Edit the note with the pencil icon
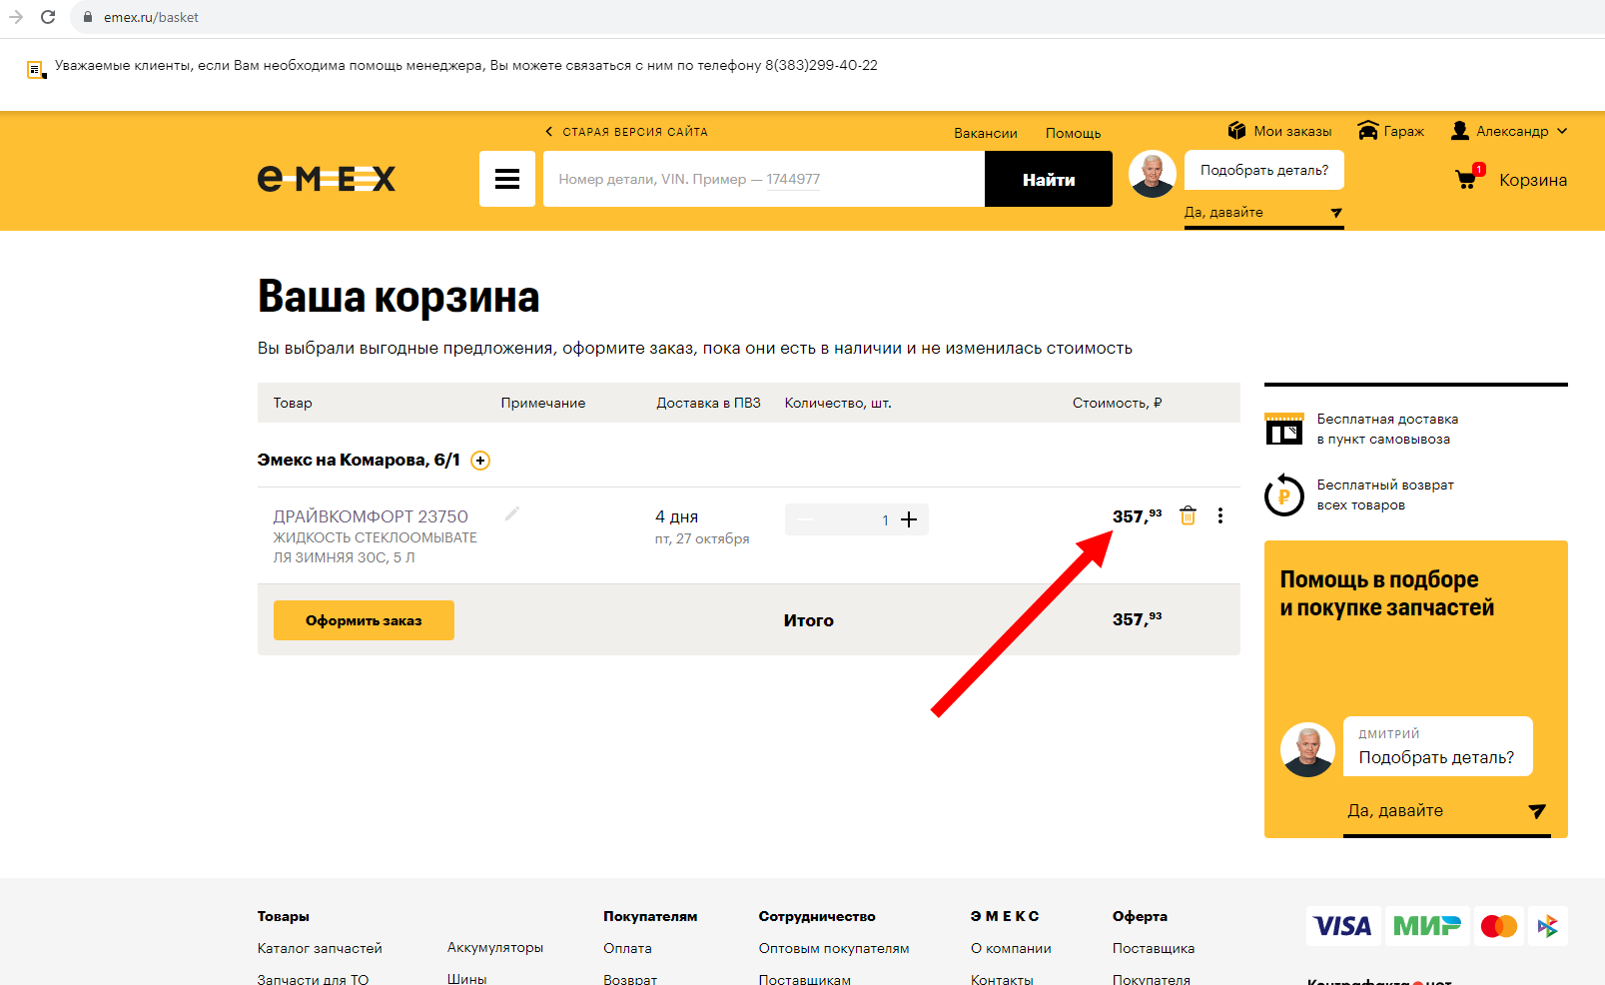The height and width of the screenshot is (985, 1605). pos(512,513)
